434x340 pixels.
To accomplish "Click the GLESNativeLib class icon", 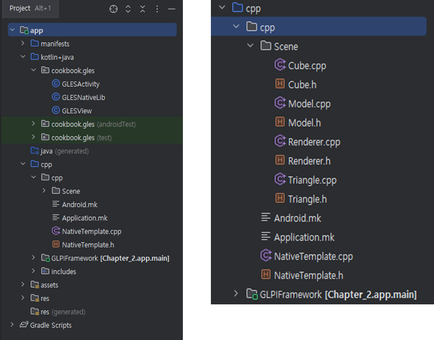I will pyautogui.click(x=56, y=97).
